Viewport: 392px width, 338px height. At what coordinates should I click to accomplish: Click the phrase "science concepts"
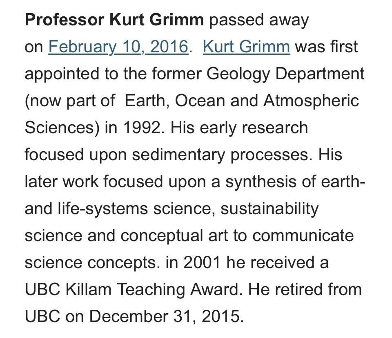pos(91,263)
